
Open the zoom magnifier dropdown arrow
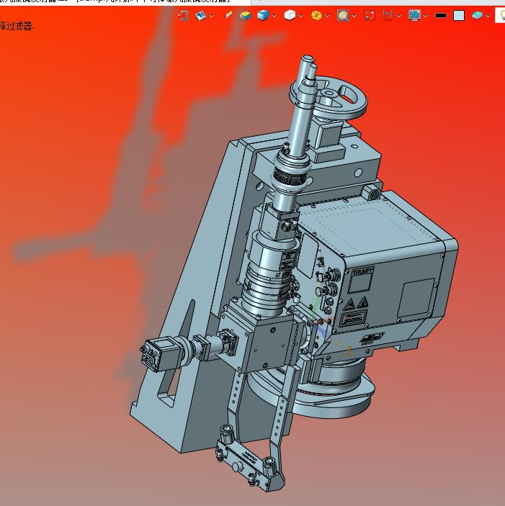(x=354, y=16)
